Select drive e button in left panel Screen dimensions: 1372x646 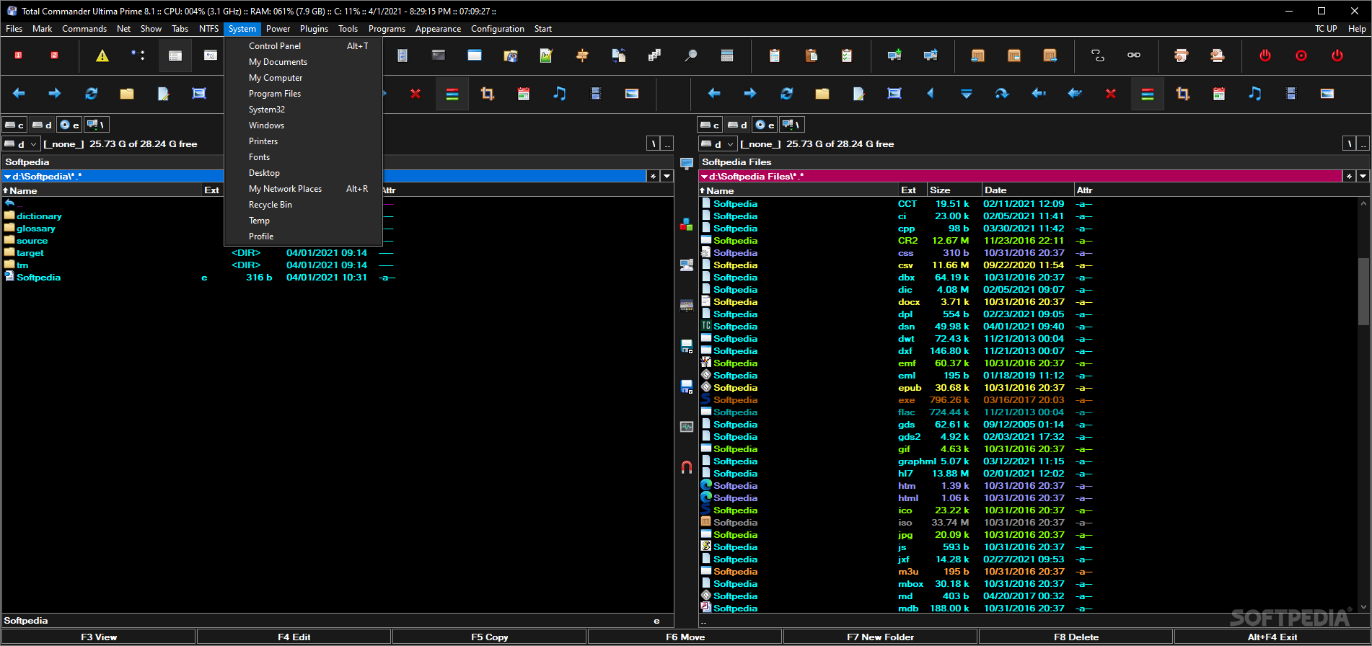tap(69, 125)
